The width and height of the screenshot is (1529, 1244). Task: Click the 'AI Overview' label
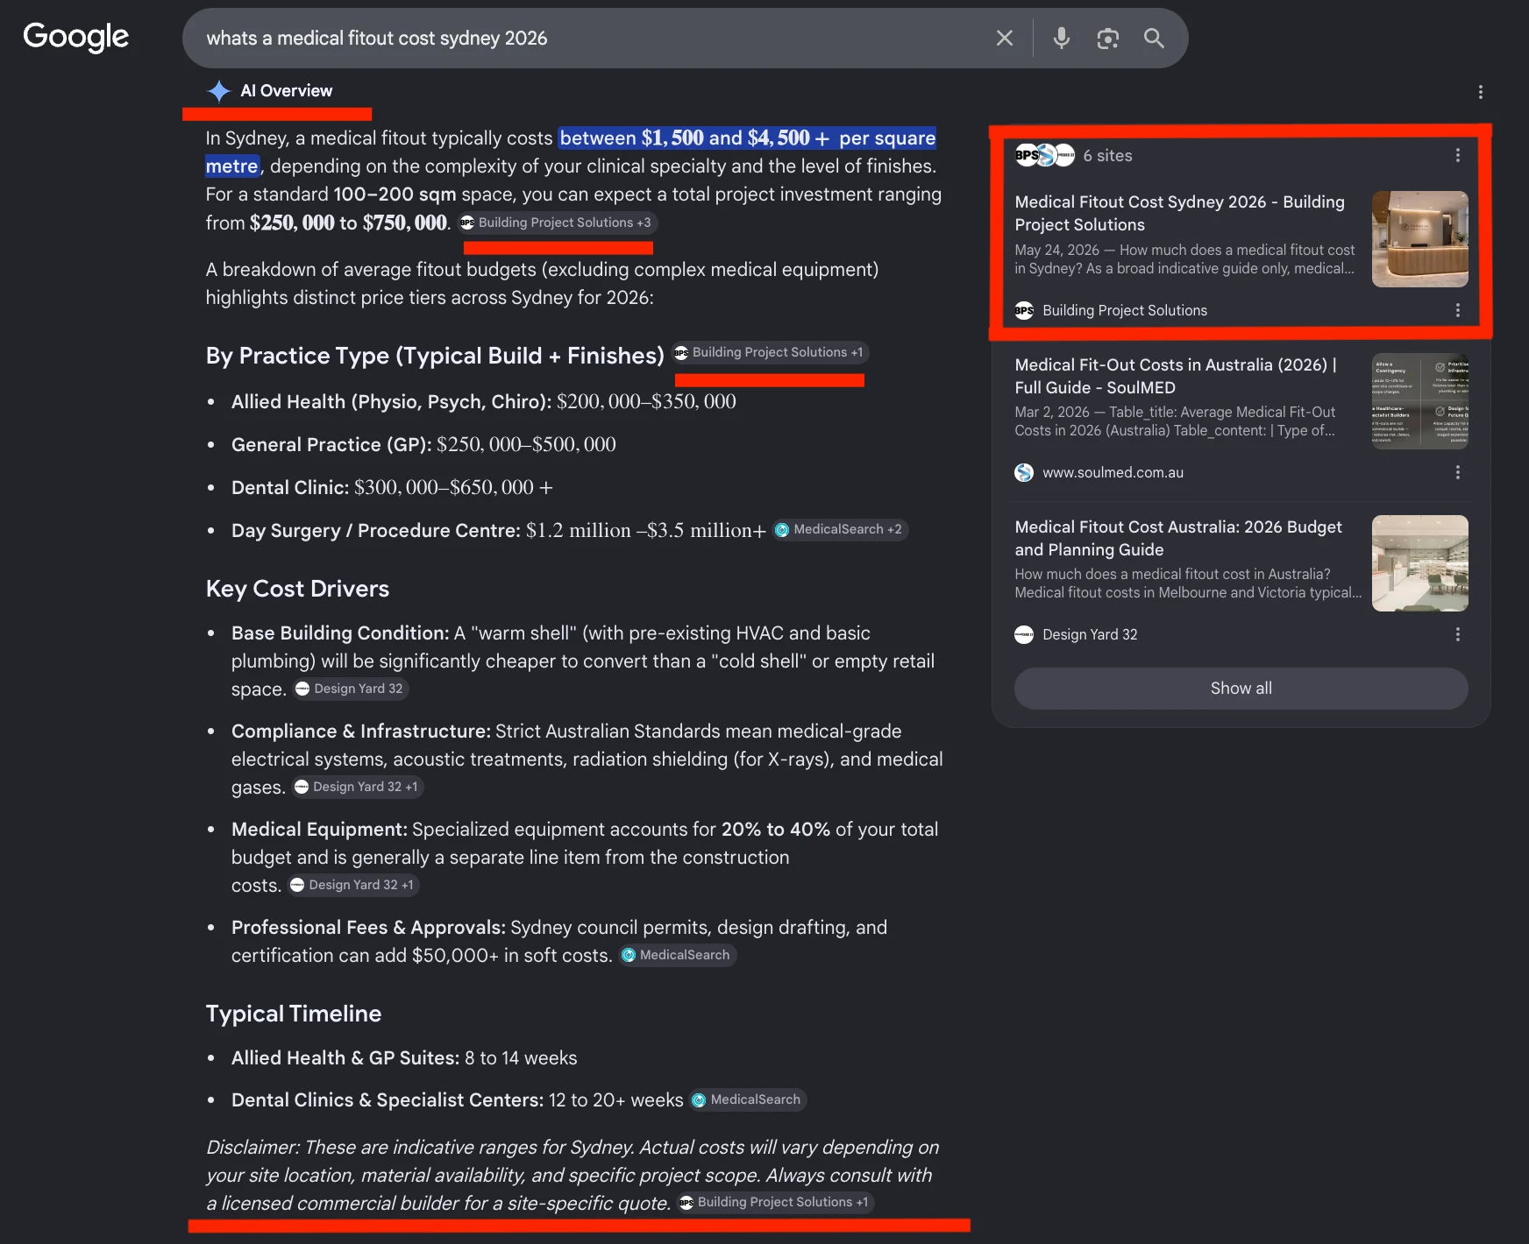point(287,91)
